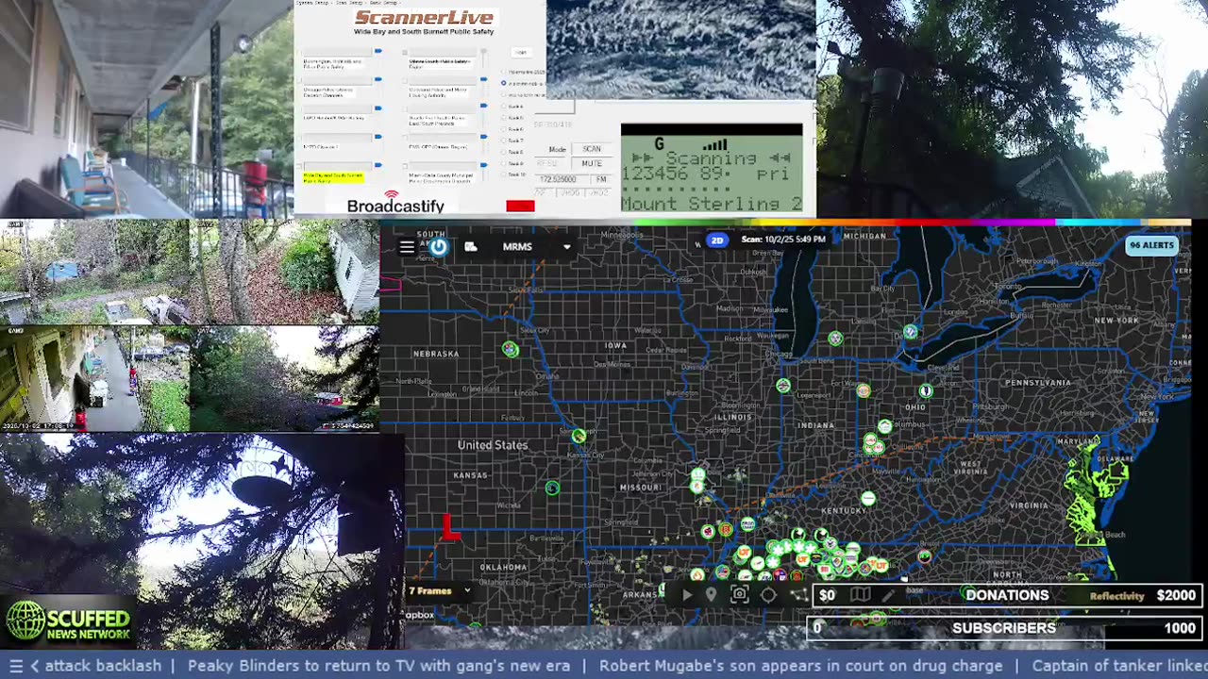Open the map layers icon beside MRMS

pyautogui.click(x=470, y=247)
